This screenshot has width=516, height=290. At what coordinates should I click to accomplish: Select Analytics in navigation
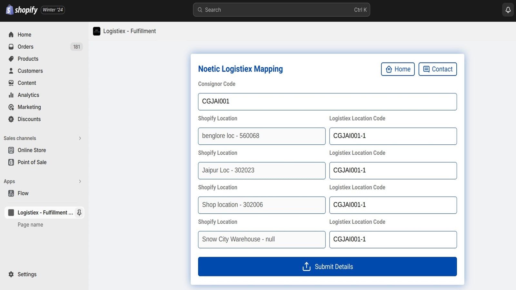click(45, 95)
